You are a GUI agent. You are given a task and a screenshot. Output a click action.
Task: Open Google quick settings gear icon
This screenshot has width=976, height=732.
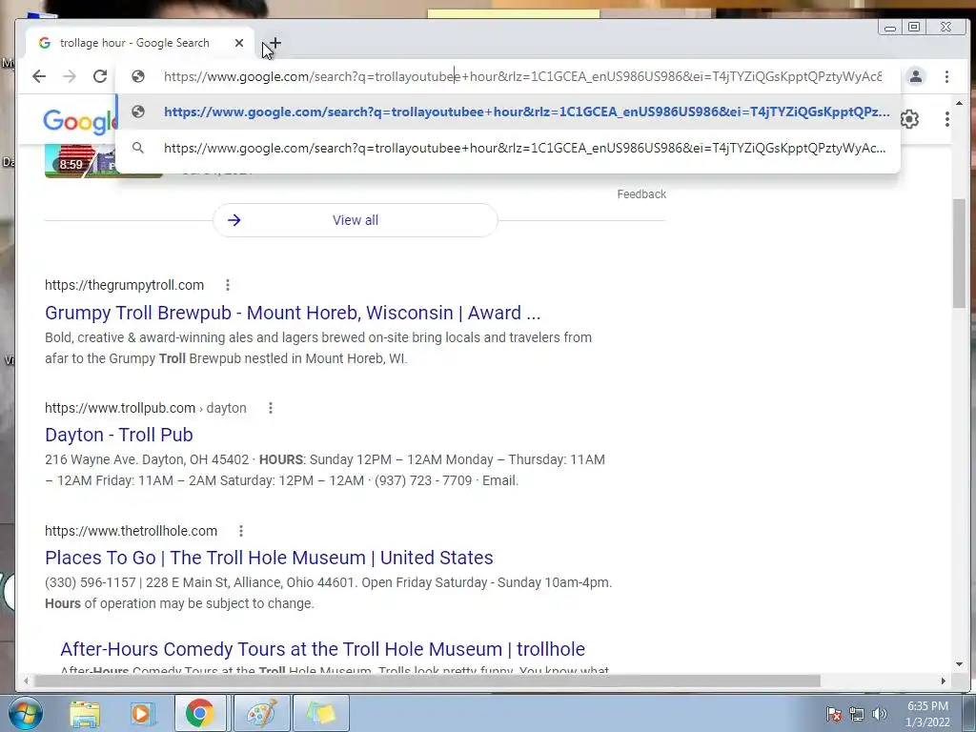tap(909, 119)
